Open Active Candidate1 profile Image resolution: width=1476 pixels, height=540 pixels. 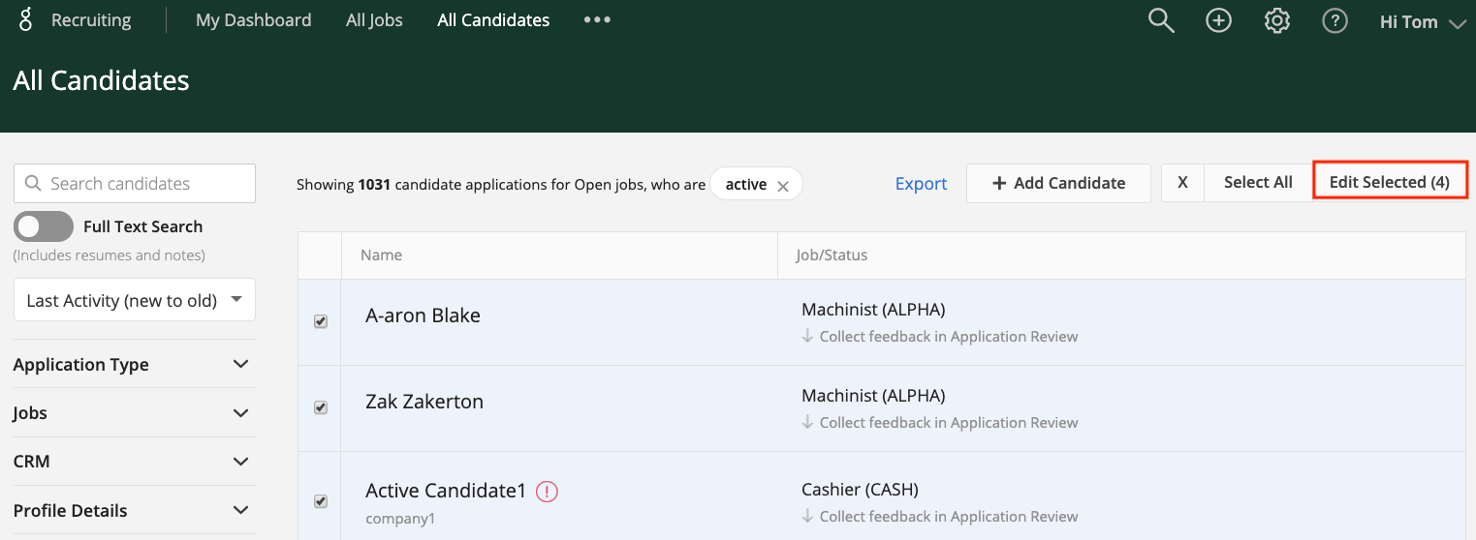point(446,491)
